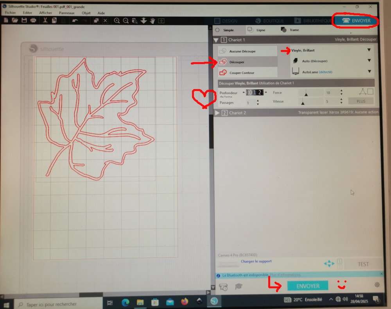Screen dimensions: 391x309
Task: Click the Zoom In magnifier icon
Action: pos(117,20)
